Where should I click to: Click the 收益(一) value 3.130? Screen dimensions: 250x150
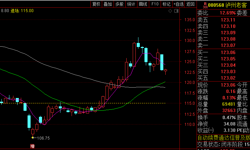coord(230,130)
